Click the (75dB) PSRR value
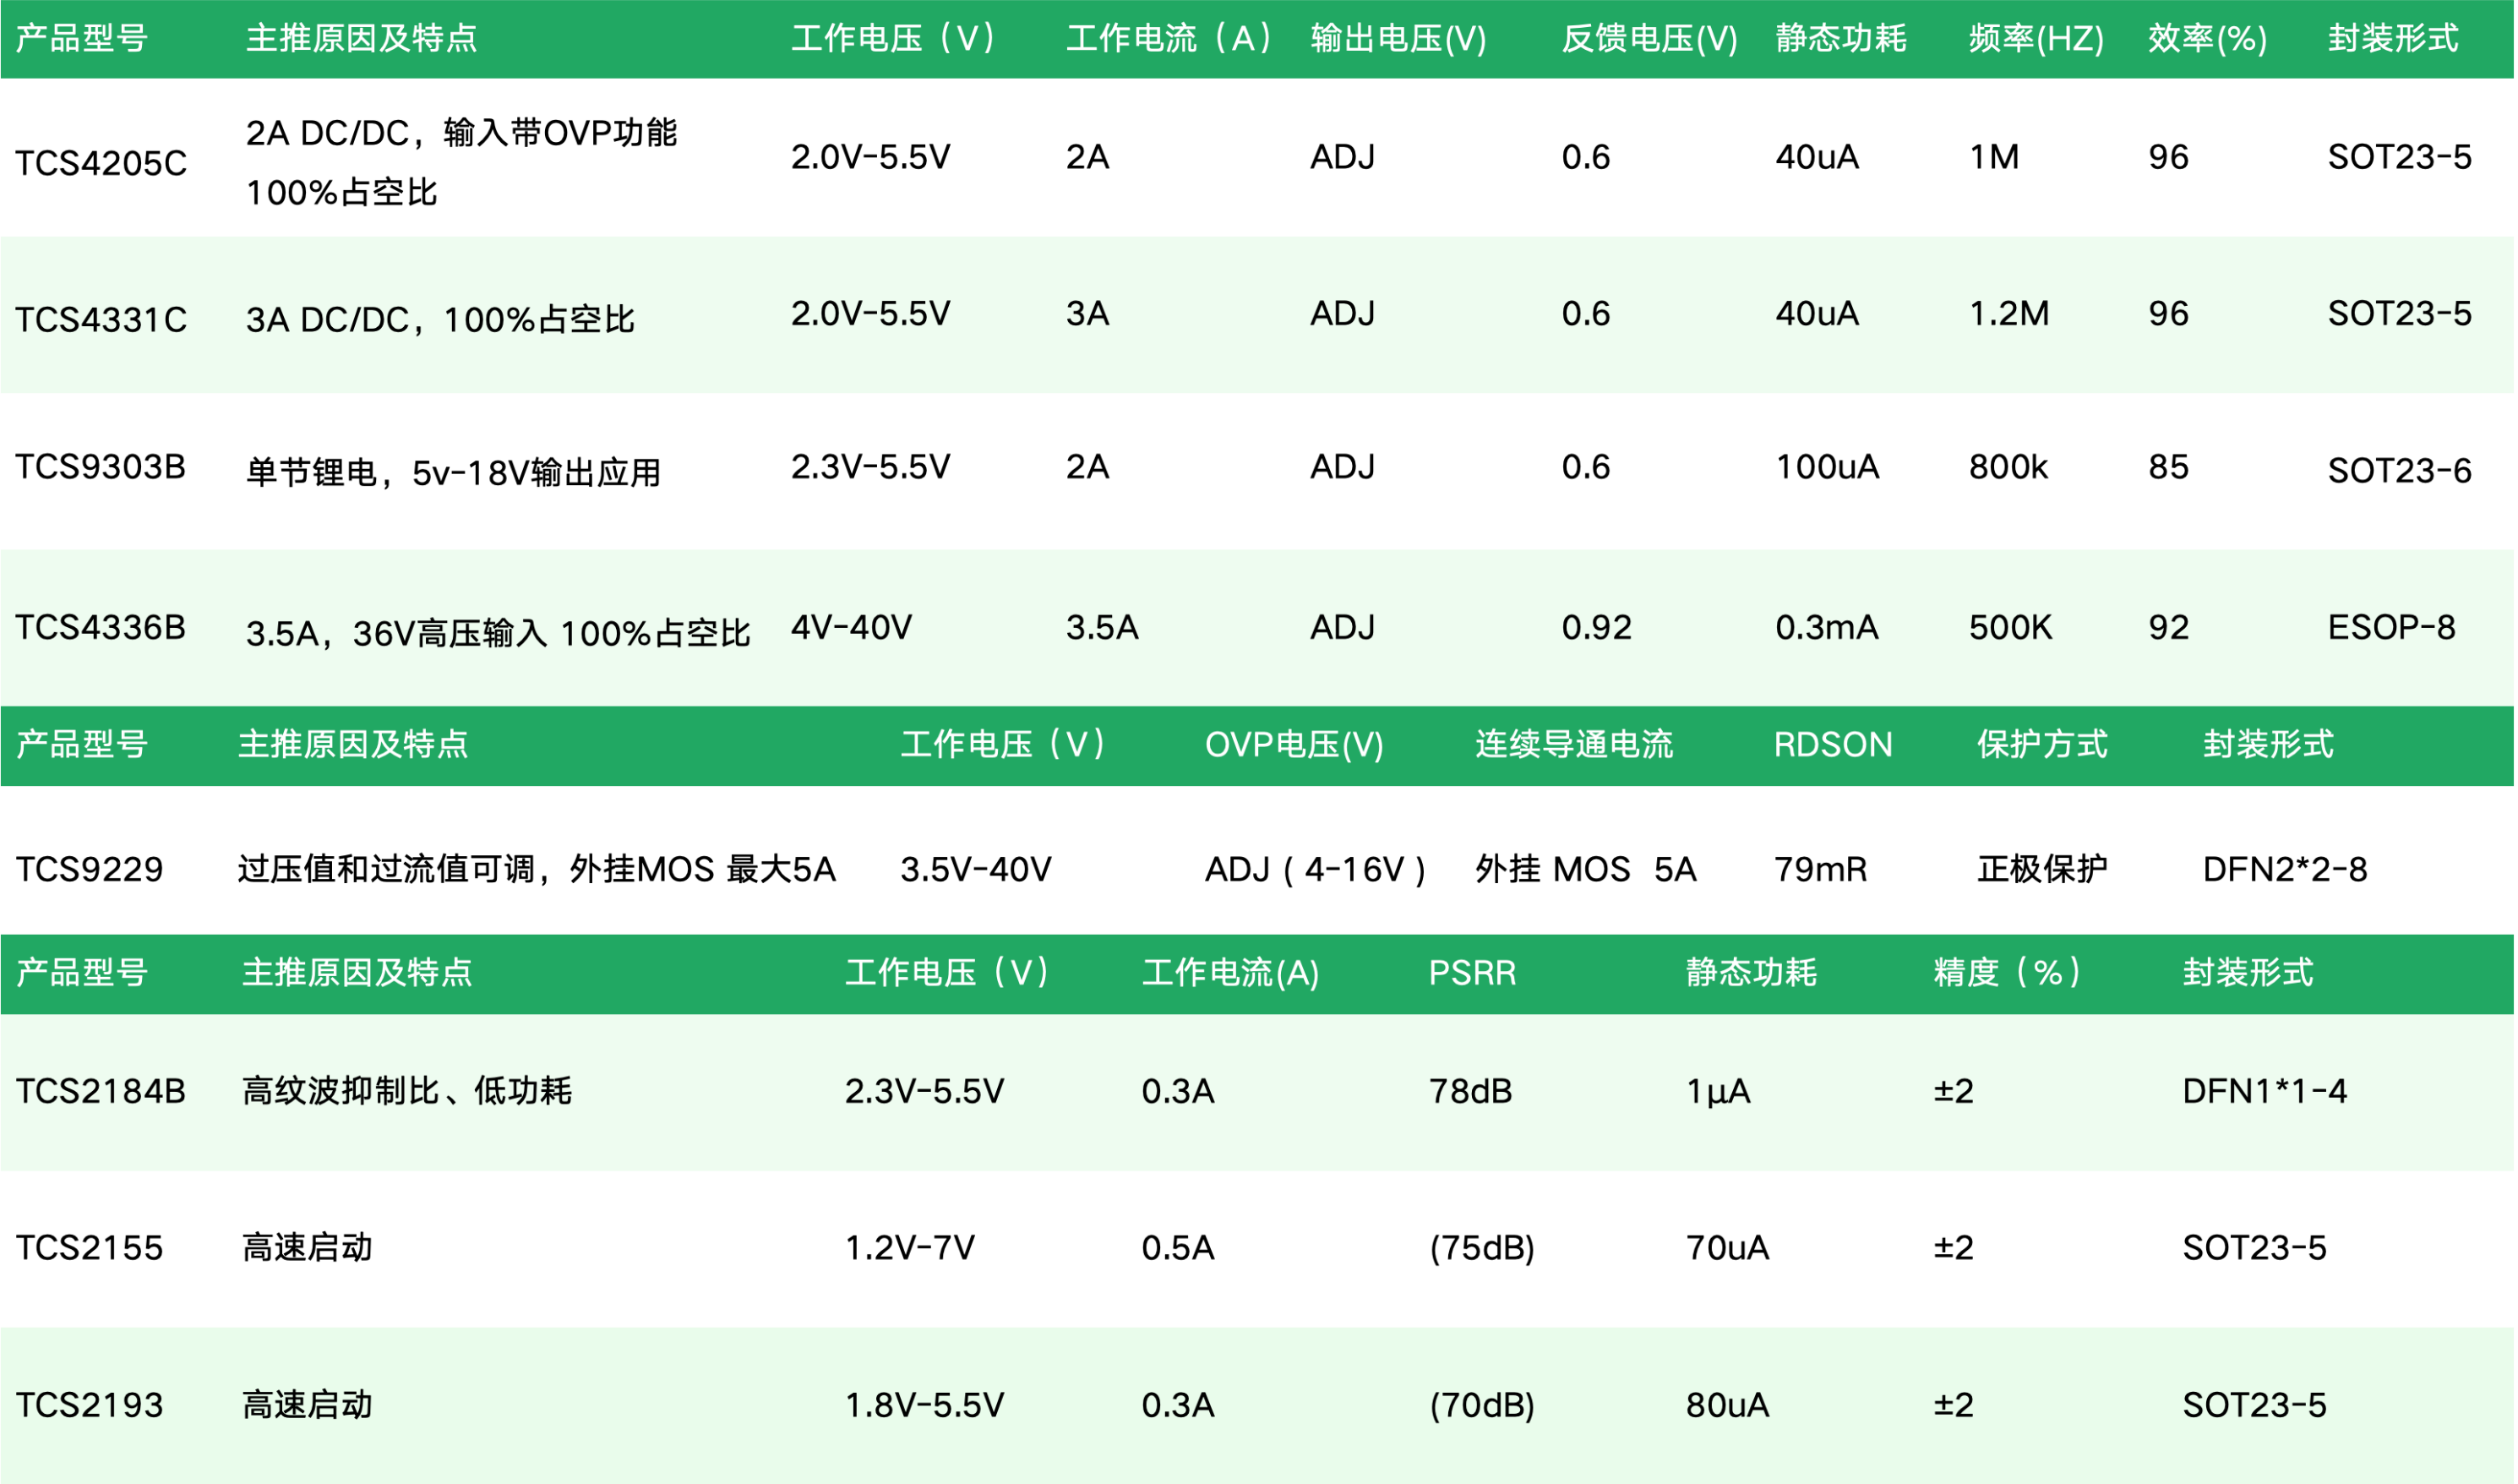The width and height of the screenshot is (2518, 1484). (x=1481, y=1249)
